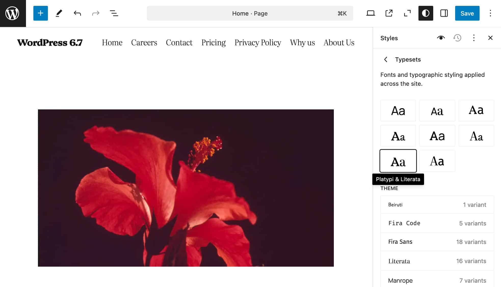Screen dimensions: 501x287
Task: Click the Save button
Action: click(467, 13)
